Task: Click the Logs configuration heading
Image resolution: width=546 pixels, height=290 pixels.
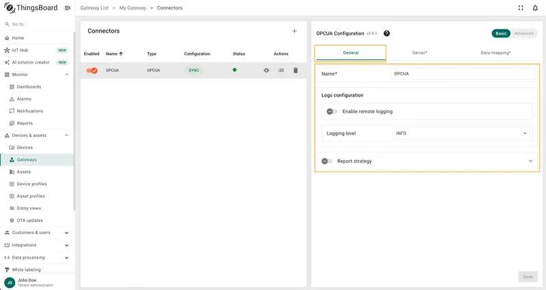Action: point(343,95)
